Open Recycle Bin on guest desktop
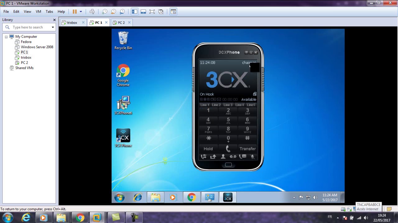The height and width of the screenshot is (223, 398). tap(123, 41)
